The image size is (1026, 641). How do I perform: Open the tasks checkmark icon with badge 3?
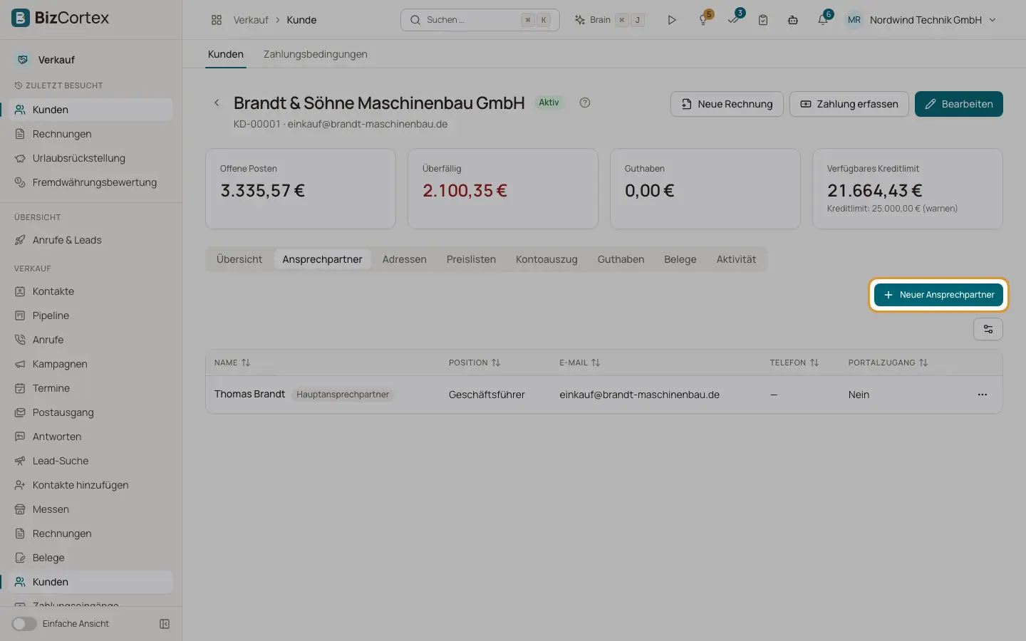coord(734,19)
